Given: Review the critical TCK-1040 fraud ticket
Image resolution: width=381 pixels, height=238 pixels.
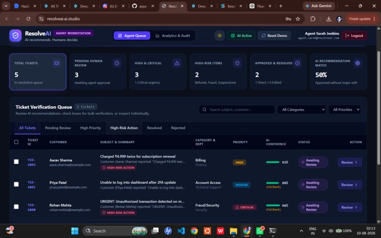Looking at the screenshot, I should pyautogui.click(x=350, y=207).
